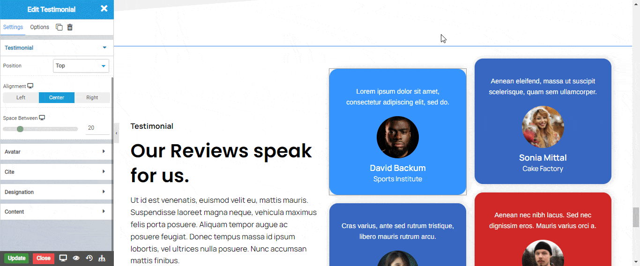Click the history revisions clock icon
Screen dimensions: 640x266
[x=89, y=258]
